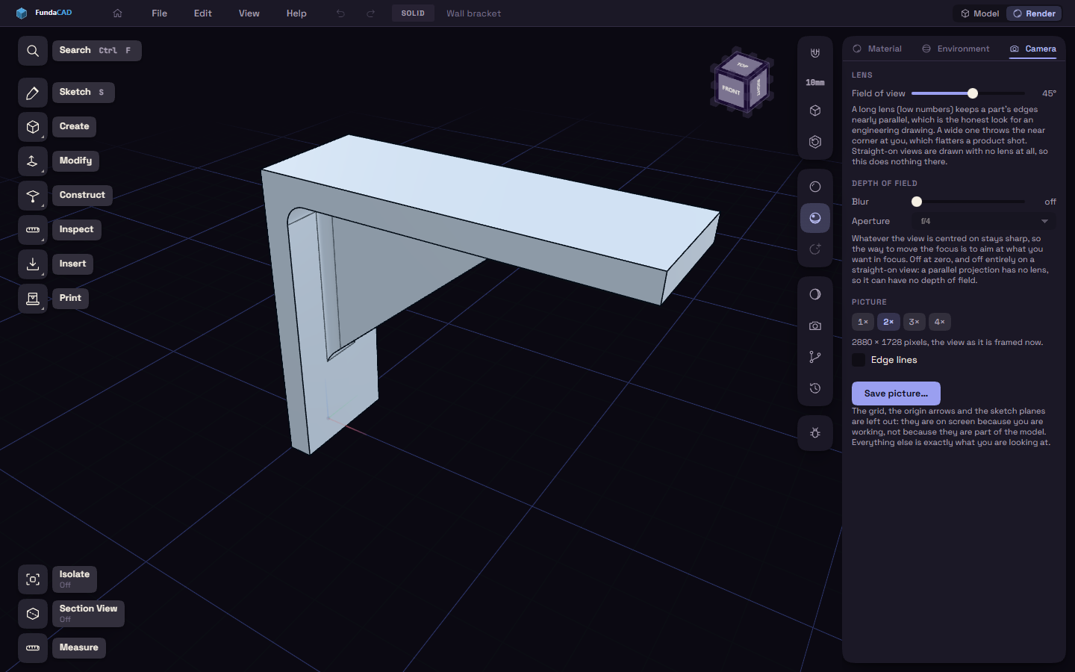Switch to Render mode
This screenshot has width=1075, height=672.
pos(1034,13)
